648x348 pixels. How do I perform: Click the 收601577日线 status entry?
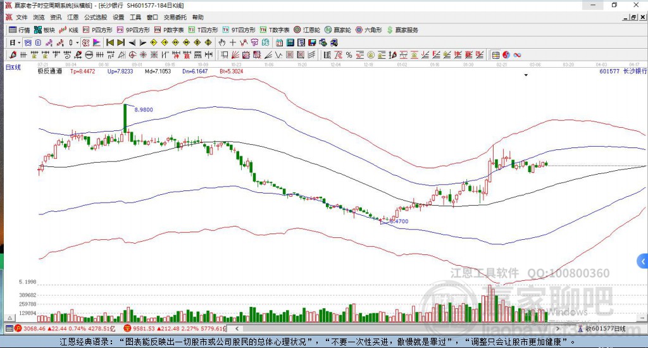coord(602,328)
